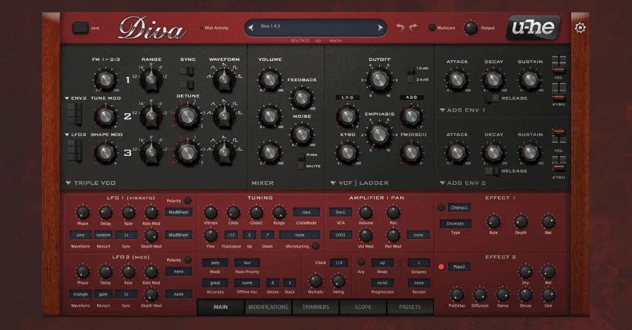Image resolution: width=632 pixels, height=330 pixels.
Task: Open the TRIMMERS tab
Action: tap(315, 307)
